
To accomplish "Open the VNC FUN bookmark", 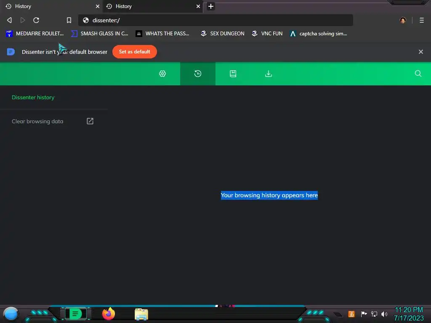I will pos(267,34).
